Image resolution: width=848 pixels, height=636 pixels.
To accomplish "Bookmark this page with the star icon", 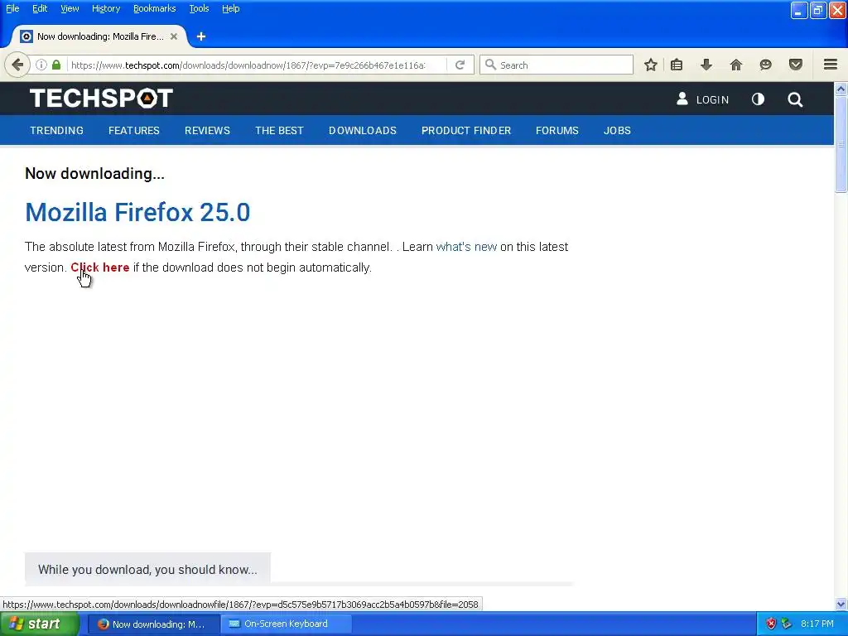I will (651, 65).
